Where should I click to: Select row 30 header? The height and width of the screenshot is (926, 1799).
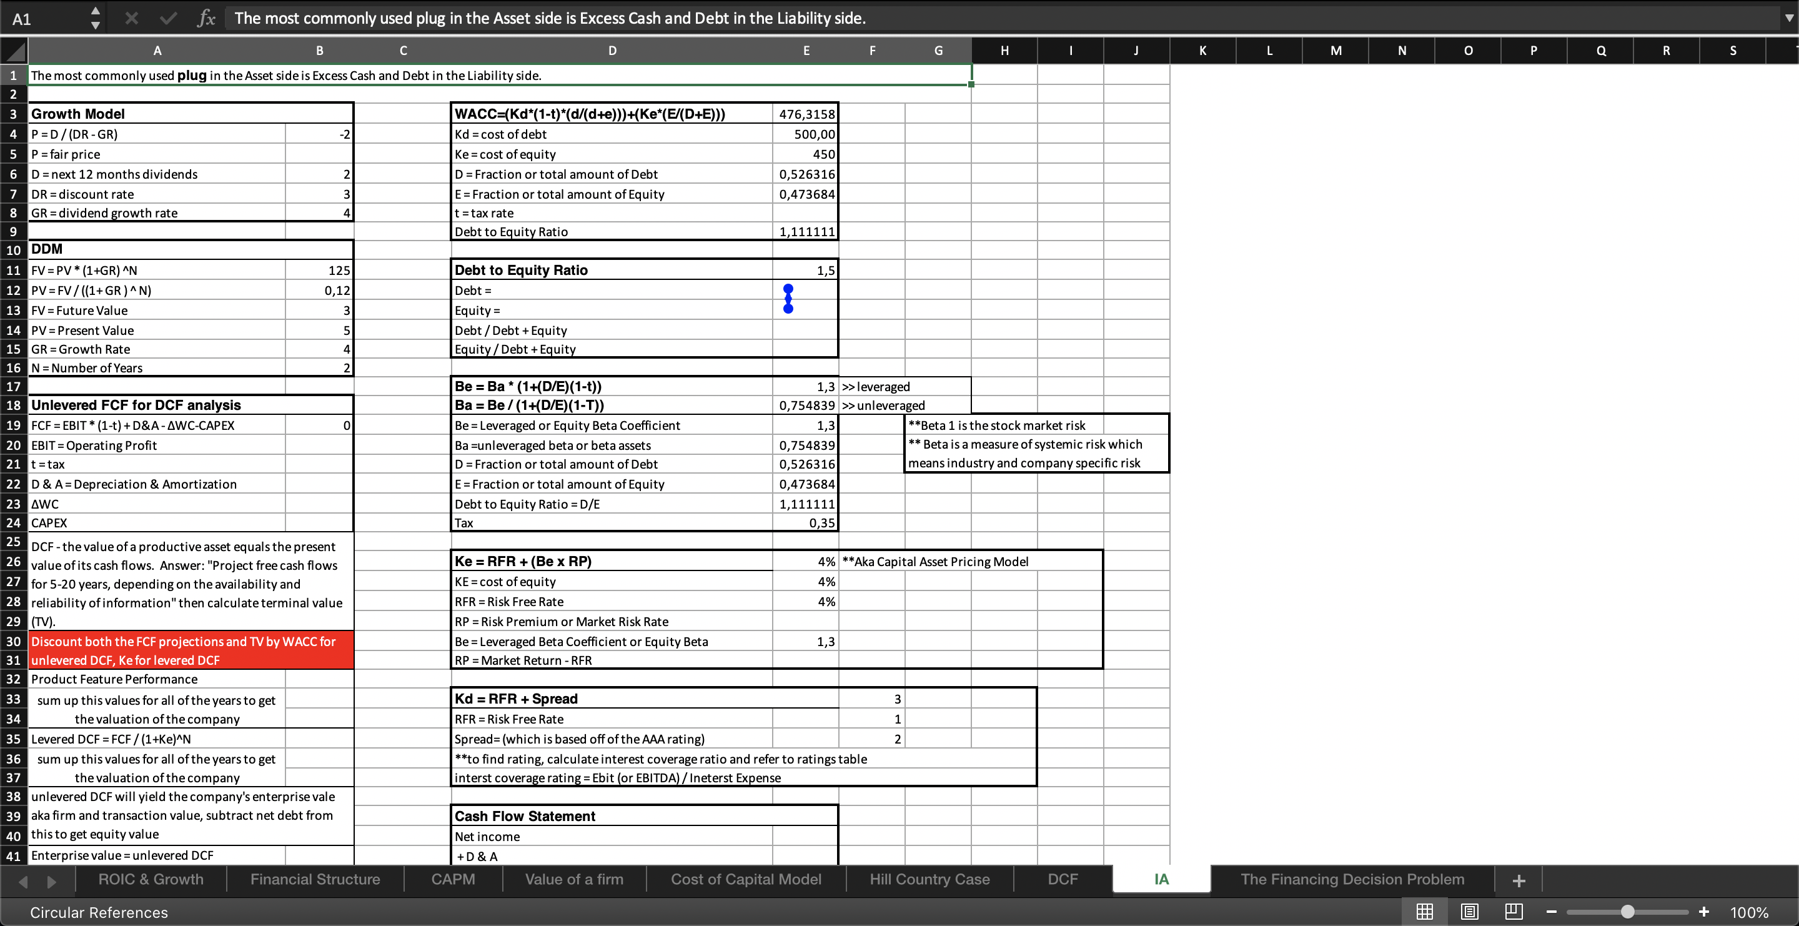click(x=13, y=641)
